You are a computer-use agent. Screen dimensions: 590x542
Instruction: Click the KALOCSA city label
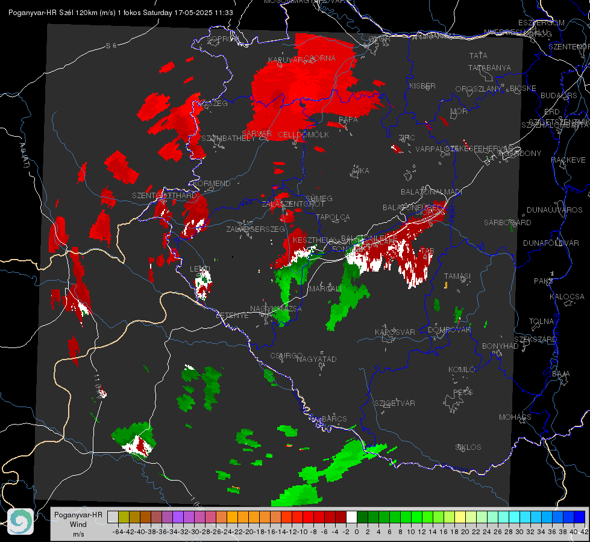[566, 296]
